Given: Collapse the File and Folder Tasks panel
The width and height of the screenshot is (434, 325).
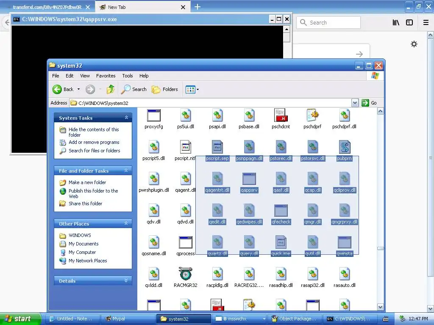Looking at the screenshot, I should coord(126,171).
